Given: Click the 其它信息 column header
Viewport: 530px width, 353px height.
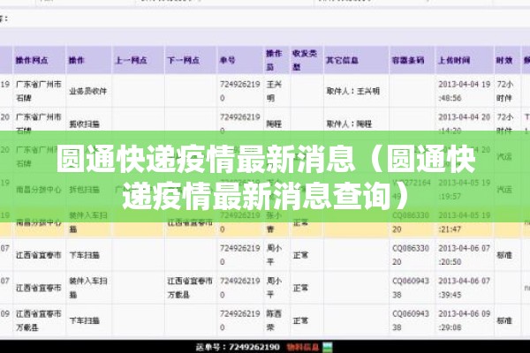Looking at the screenshot, I should [x=342, y=61].
